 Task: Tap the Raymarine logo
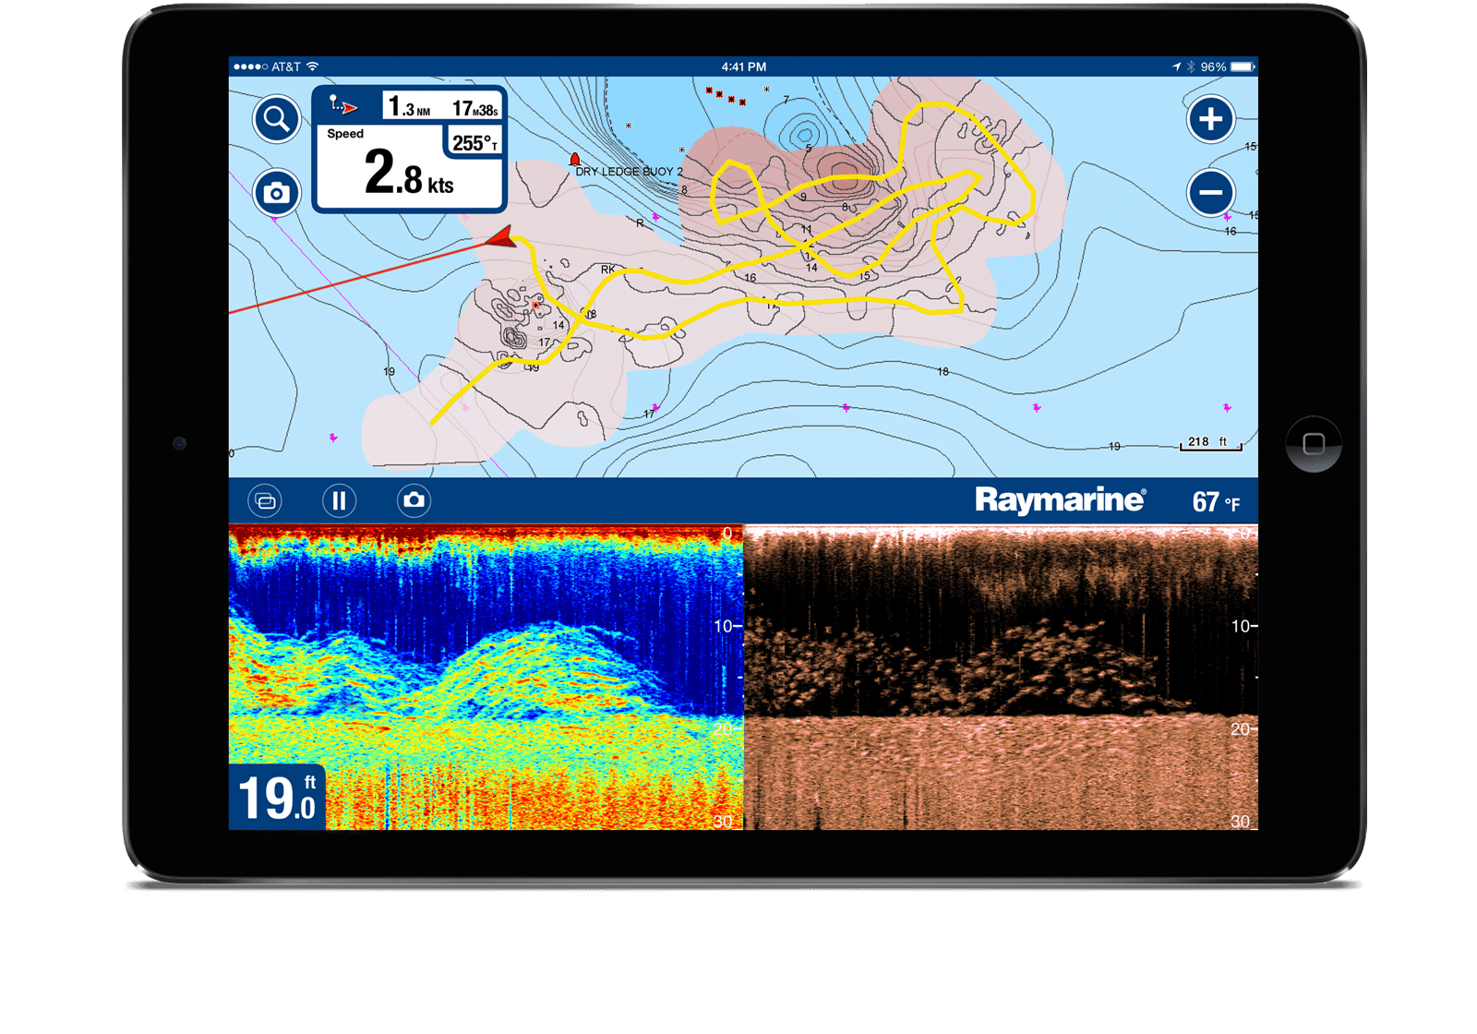coord(1060,500)
